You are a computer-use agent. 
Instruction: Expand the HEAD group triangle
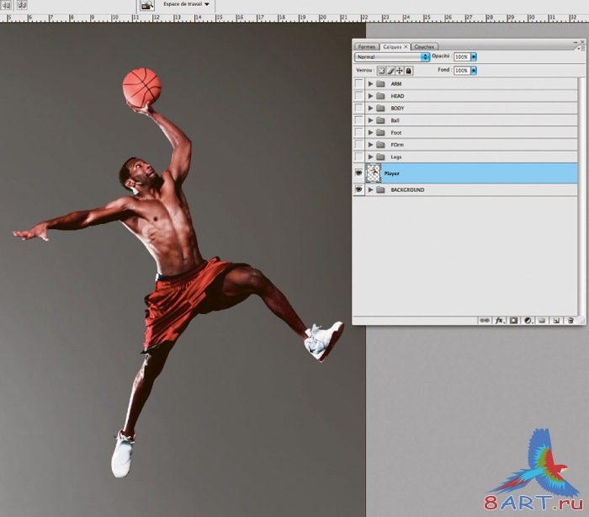[370, 96]
